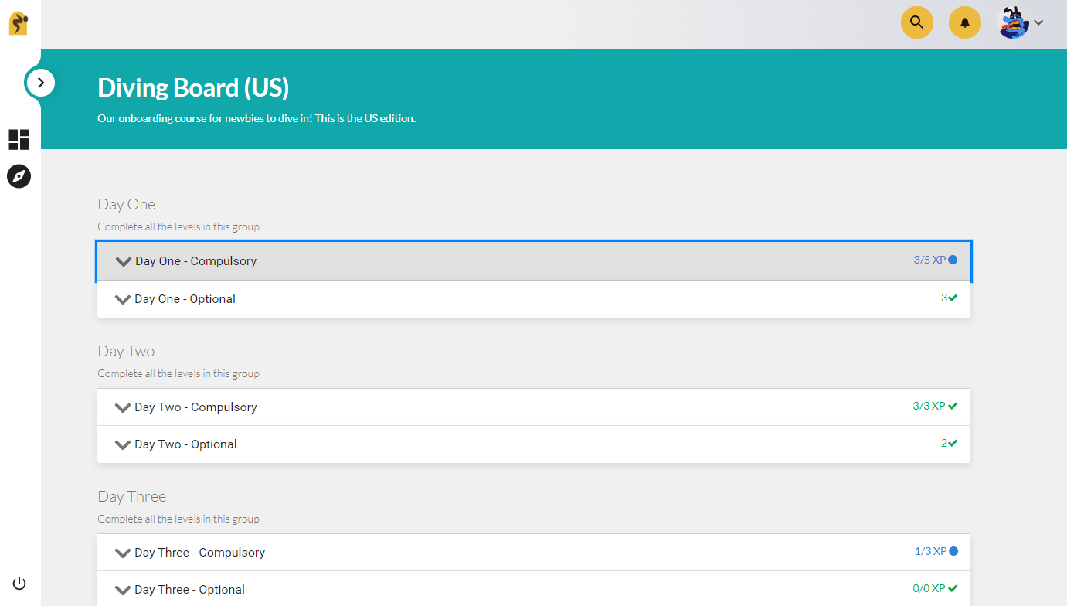Click the arrow to expand the sidebar
The image size is (1067, 606).
pos(40,82)
